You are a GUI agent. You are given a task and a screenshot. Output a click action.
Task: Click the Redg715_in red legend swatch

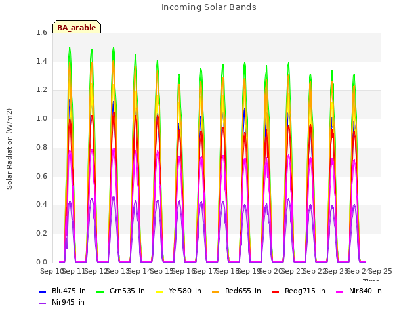point(276,291)
